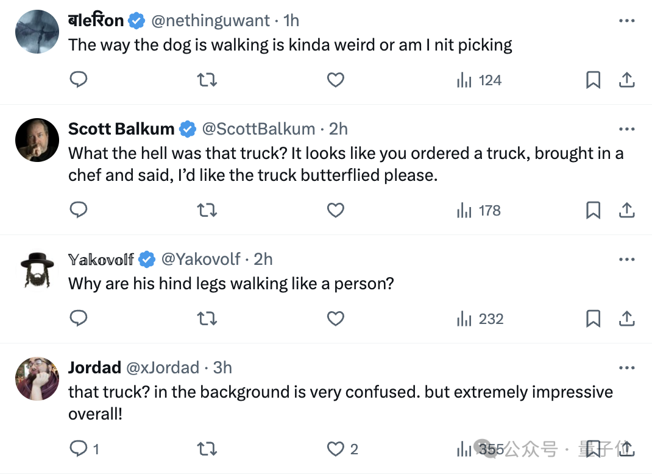Reply to Scott Balkum's truck tweet
The image size is (652, 475).
tap(79, 210)
